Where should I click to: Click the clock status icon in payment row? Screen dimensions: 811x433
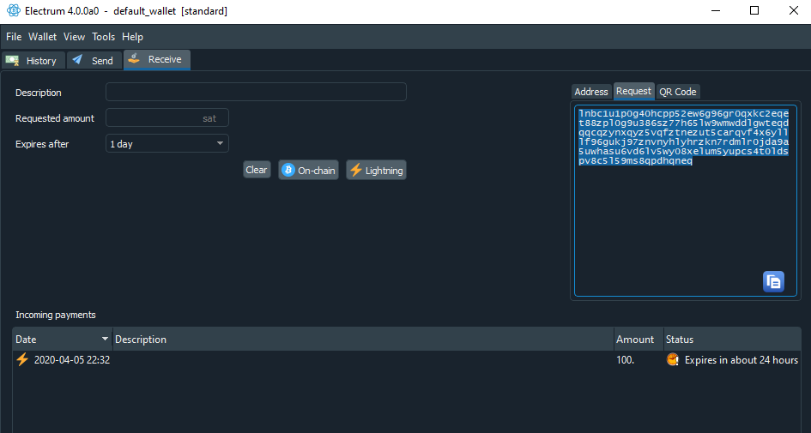click(672, 359)
